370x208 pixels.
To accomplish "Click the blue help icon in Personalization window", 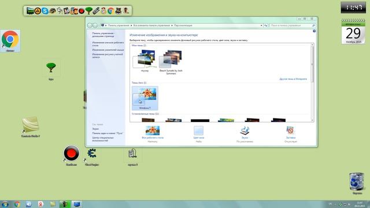I will [x=314, y=31].
